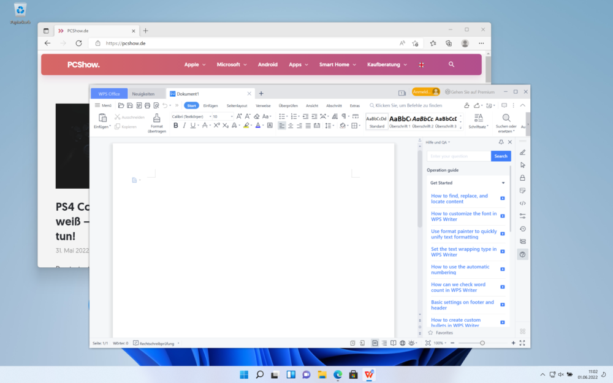Viewport: 613px width, 383px height.
Task: Click Suchen oder ersetzen magnifier icon
Action: pyautogui.click(x=506, y=118)
